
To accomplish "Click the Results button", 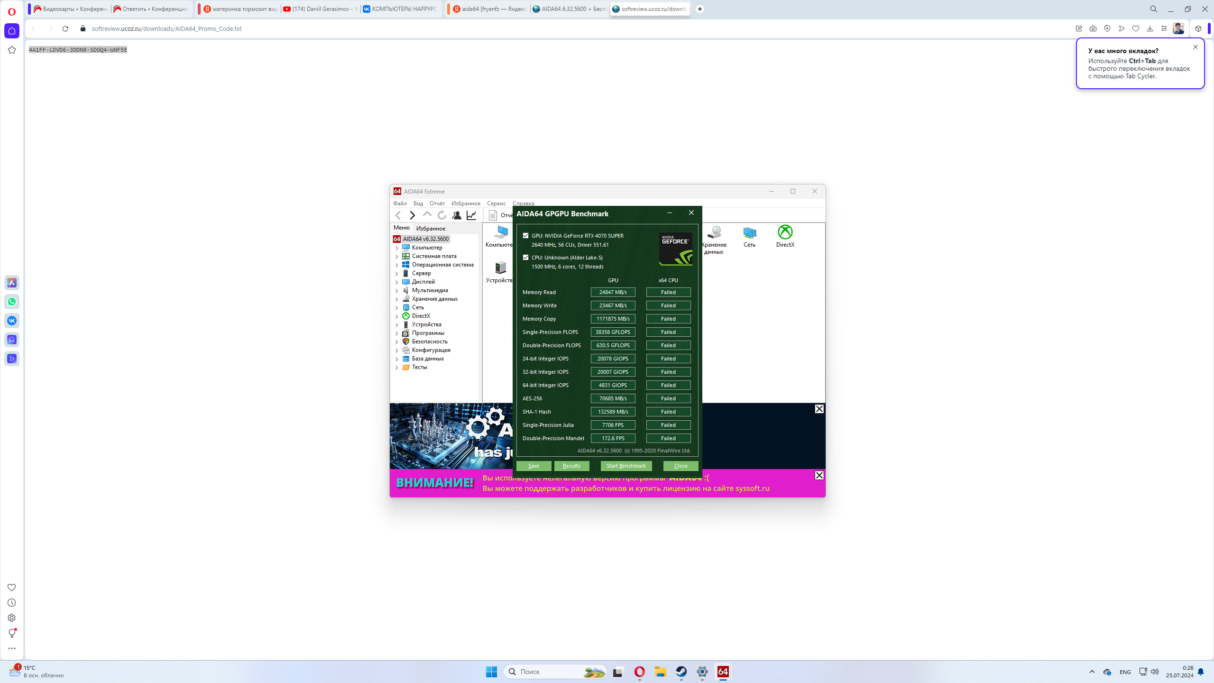I will coord(571,466).
